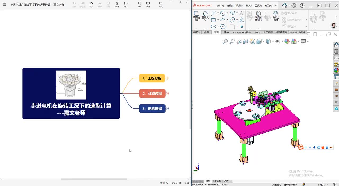Open the 文件 File menu in SolidWorks
Screen dimensions: 339x186
coord(220,6)
